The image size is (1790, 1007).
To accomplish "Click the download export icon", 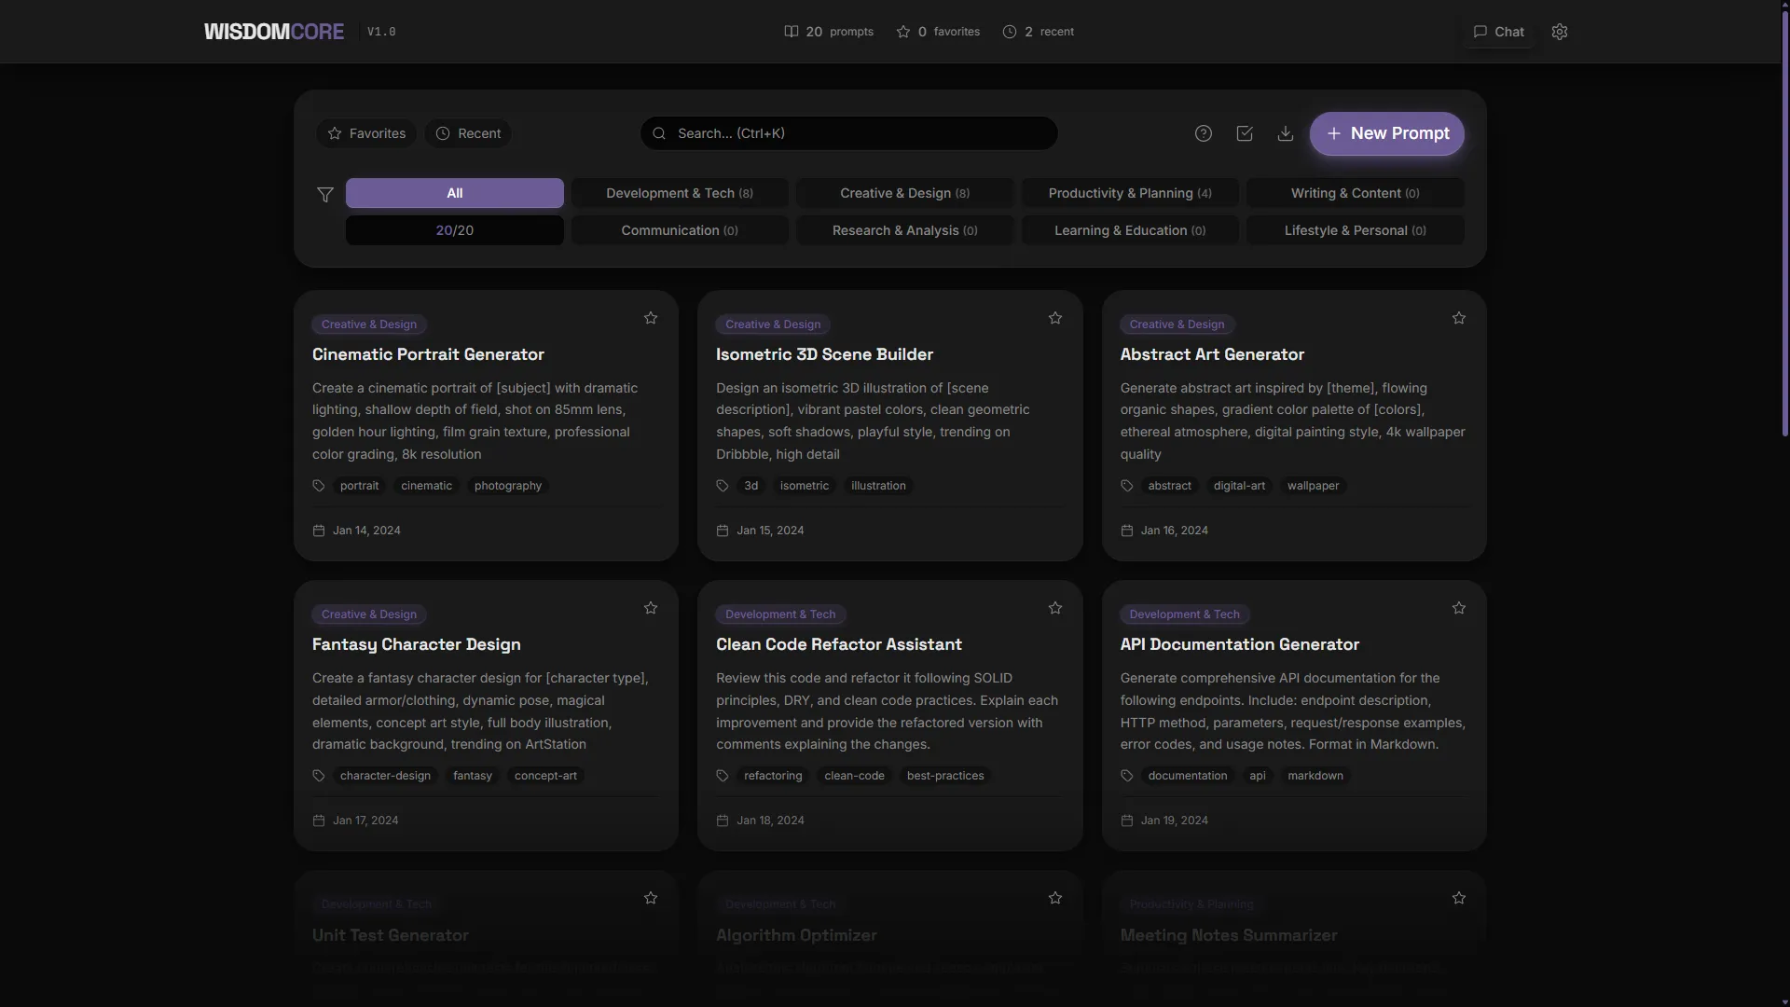I will (1286, 133).
